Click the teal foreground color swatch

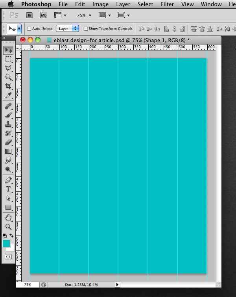point(6,243)
